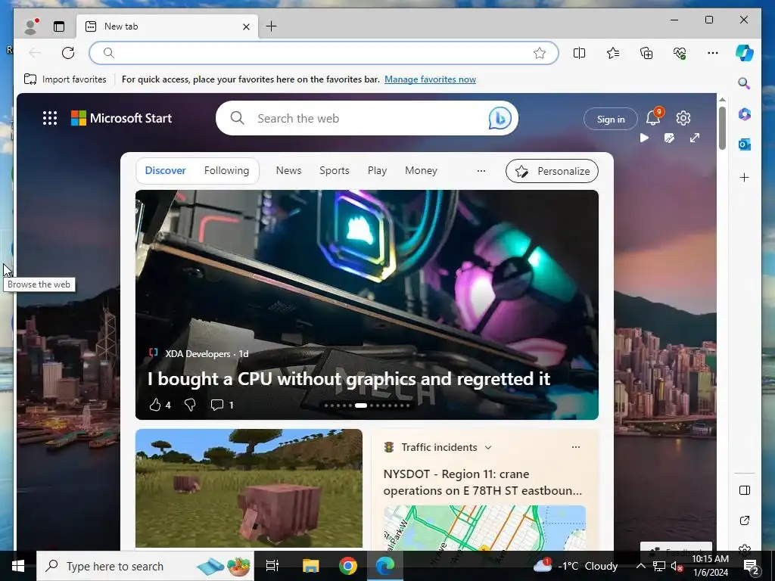This screenshot has width=775, height=581.
Task: Open the tab actions menu icon
Action: pos(59,26)
